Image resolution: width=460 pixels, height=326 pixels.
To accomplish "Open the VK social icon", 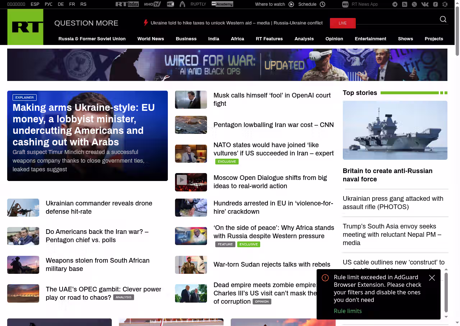I will click(425, 4).
